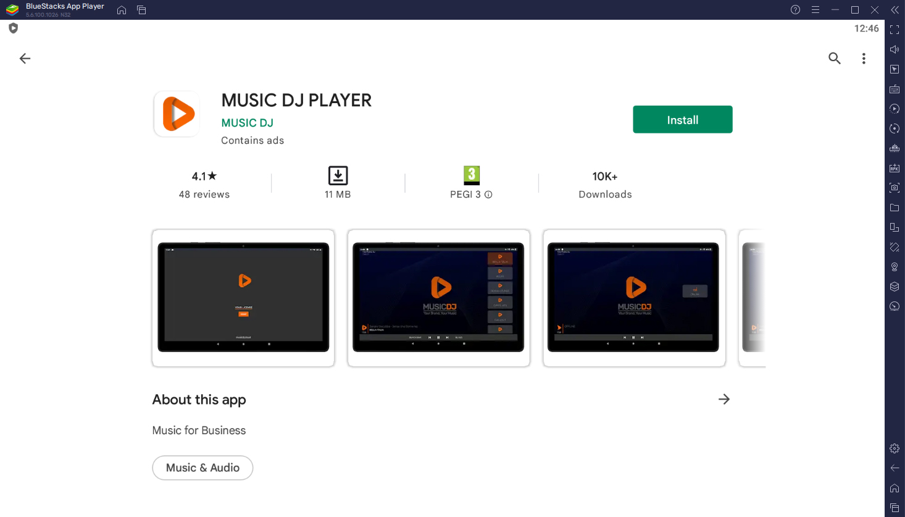Install the MUSIC DJ PLAYER app
Screen dimensions: 905x517
(x=682, y=119)
